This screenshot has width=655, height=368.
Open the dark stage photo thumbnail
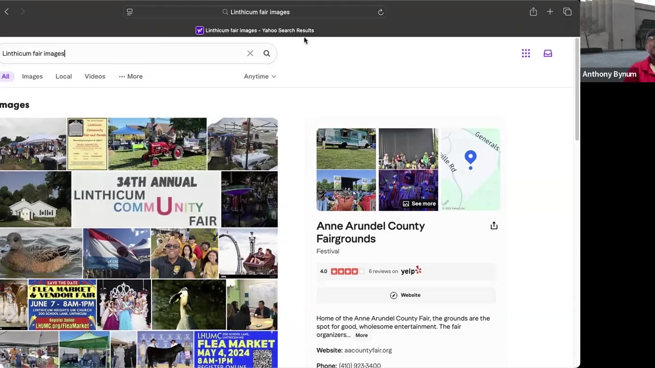[x=408, y=148]
